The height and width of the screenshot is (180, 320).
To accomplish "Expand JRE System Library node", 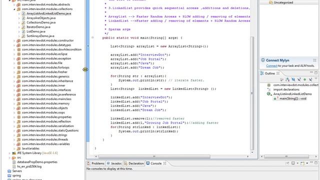I will 9,153.
